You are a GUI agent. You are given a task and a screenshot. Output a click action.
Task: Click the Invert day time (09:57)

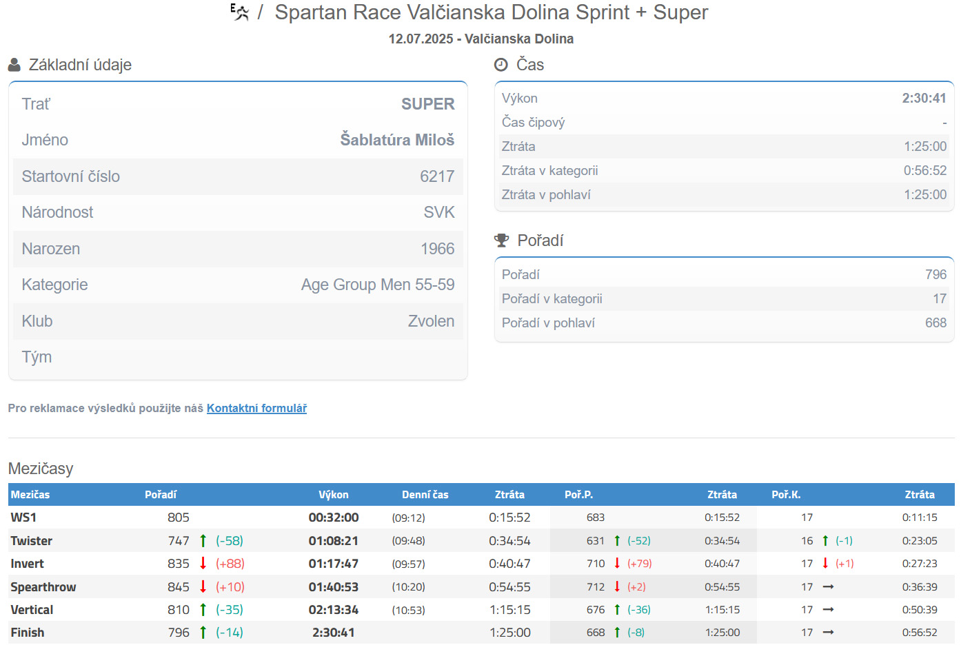click(409, 564)
